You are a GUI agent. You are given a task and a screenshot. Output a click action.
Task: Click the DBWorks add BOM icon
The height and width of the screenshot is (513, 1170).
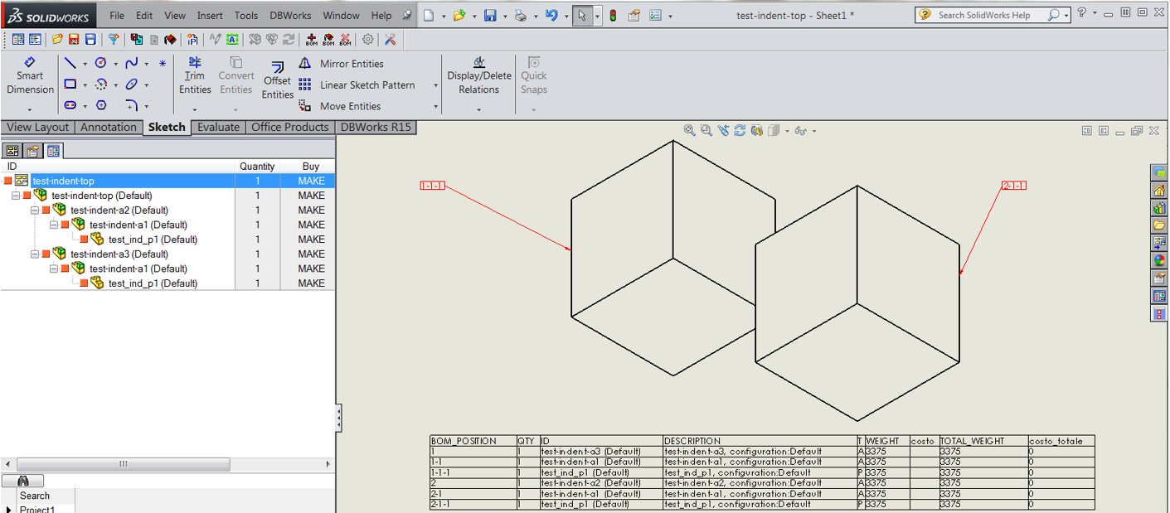click(x=312, y=39)
